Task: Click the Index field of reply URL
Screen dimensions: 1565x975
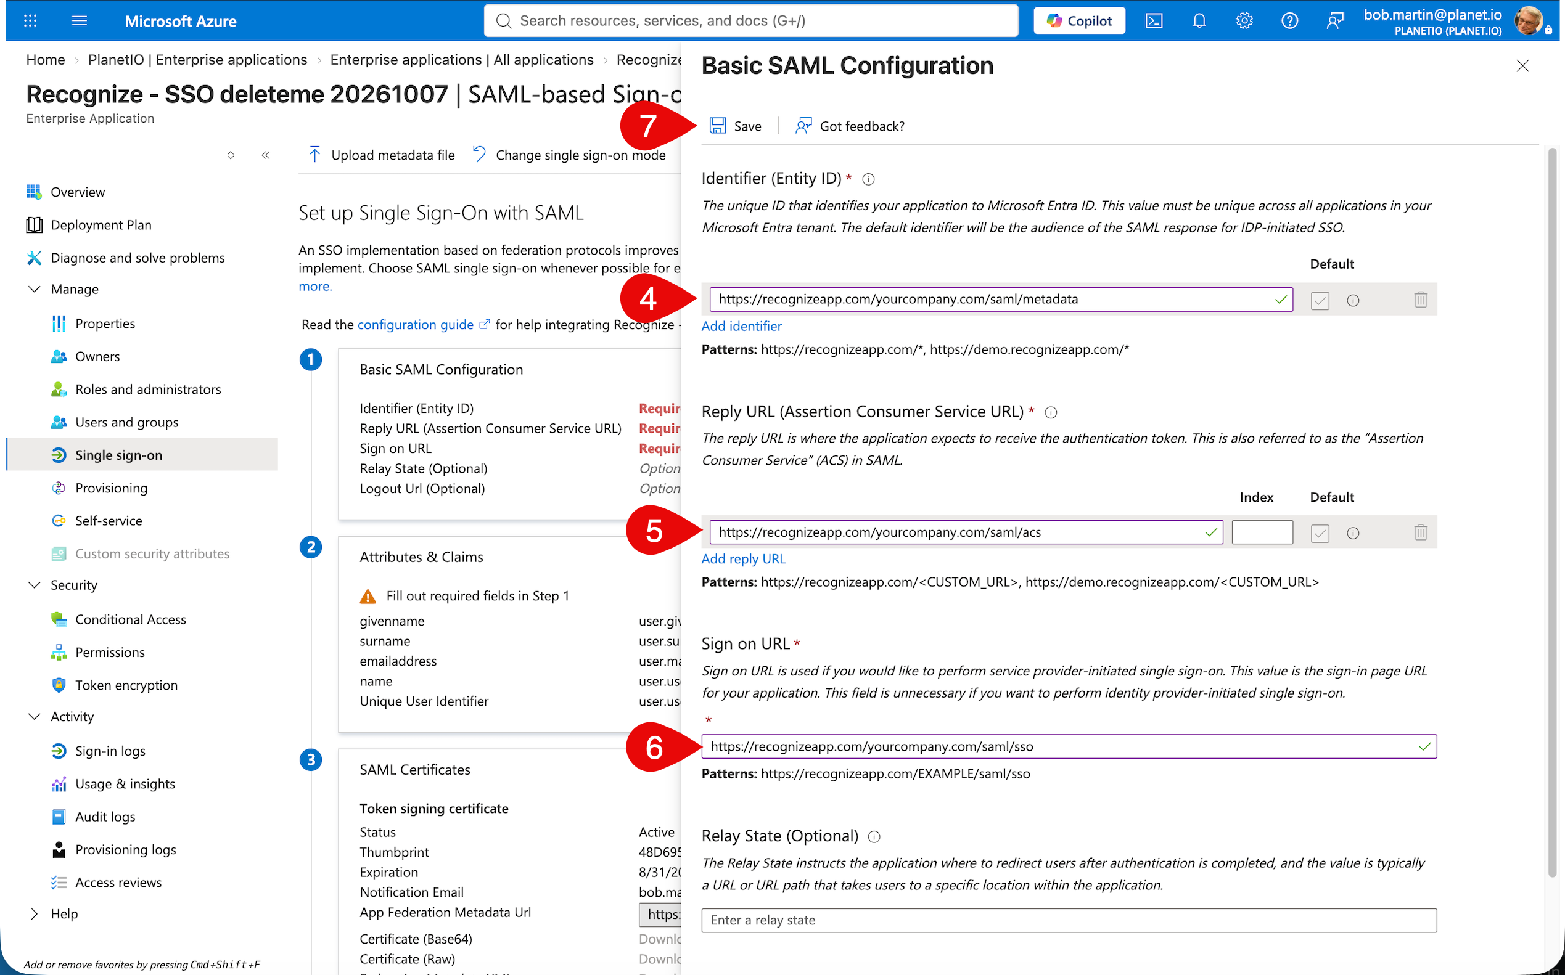Action: pos(1262,532)
